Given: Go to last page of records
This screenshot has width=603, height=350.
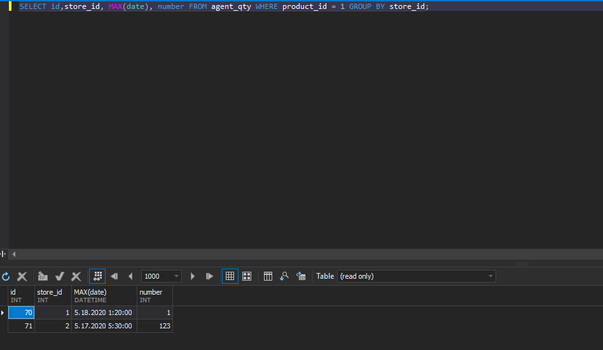Looking at the screenshot, I should pyautogui.click(x=209, y=276).
